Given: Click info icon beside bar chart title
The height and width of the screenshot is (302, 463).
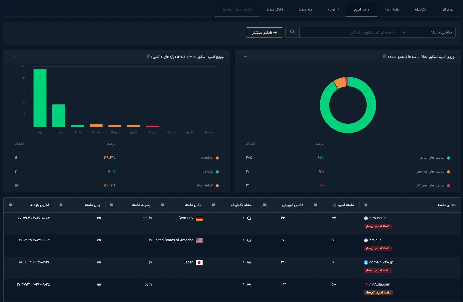Looking at the screenshot, I should tap(148, 56).
